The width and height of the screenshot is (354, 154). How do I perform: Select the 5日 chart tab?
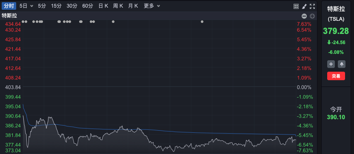pyautogui.click(x=23, y=6)
